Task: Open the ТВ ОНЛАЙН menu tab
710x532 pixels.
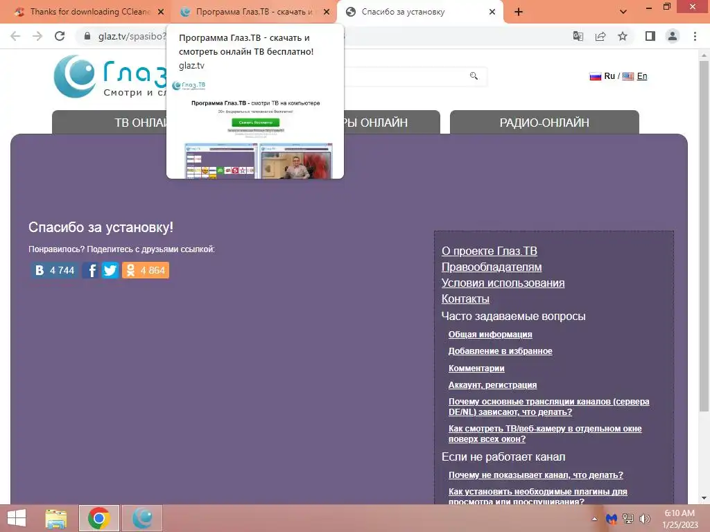Action: [110, 123]
